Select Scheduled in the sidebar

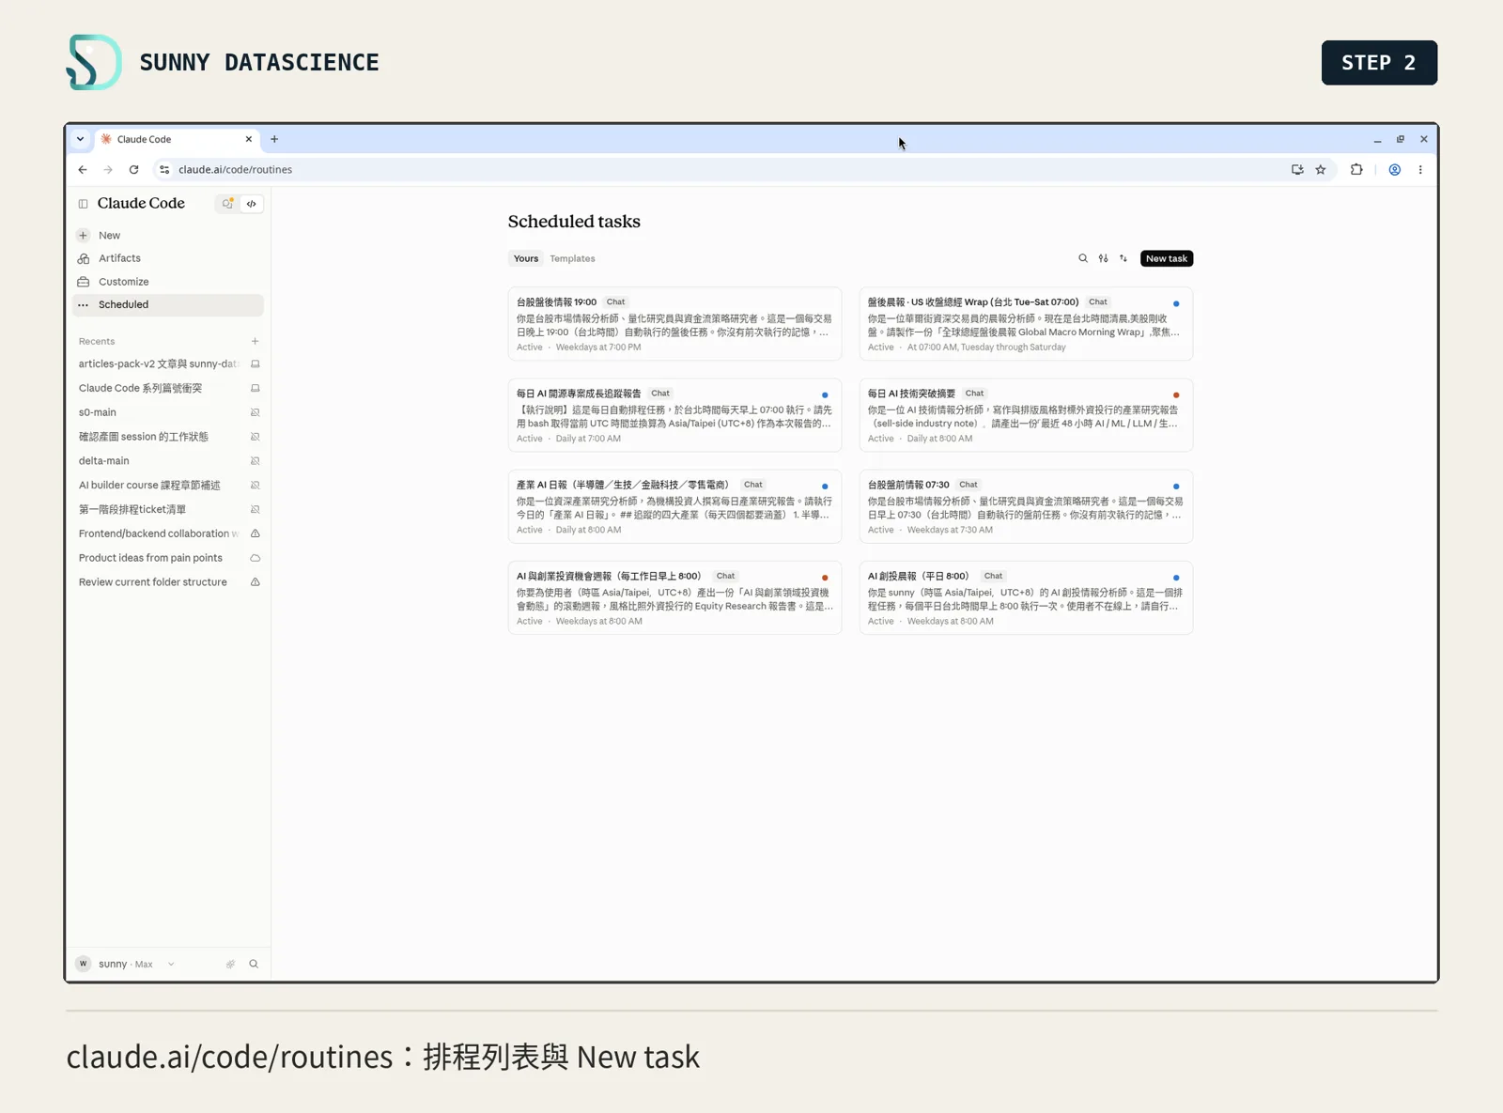point(168,304)
